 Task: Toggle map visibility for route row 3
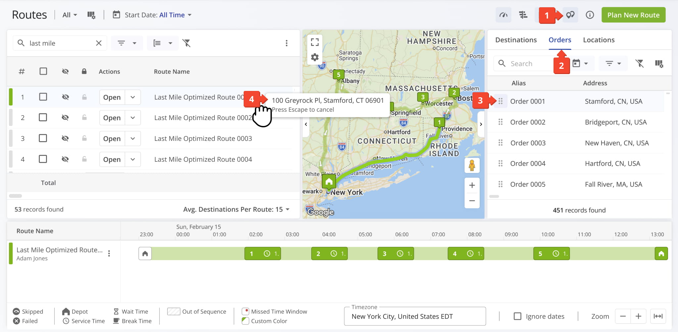pos(65,138)
